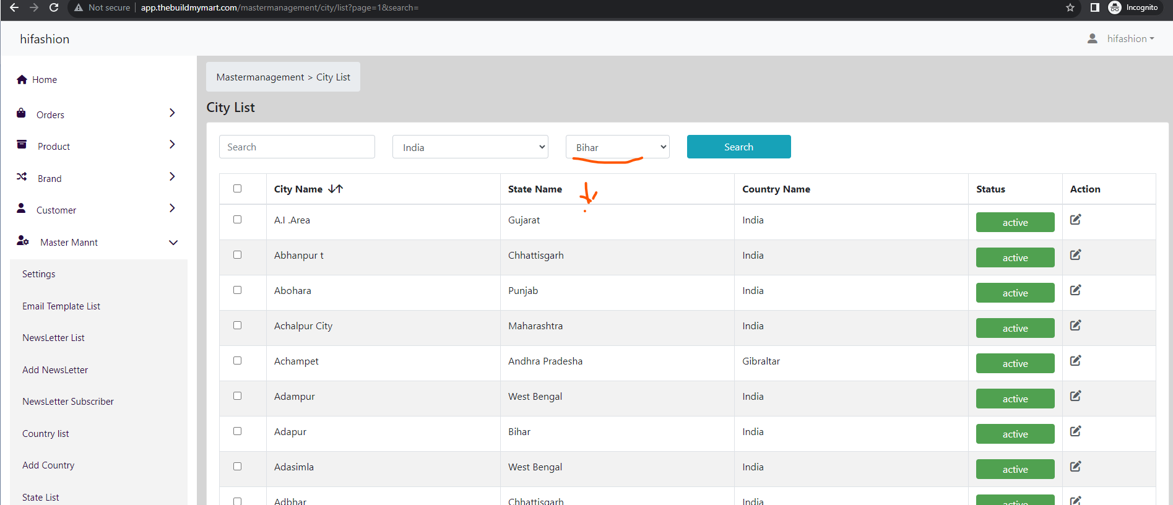
Task: Tick the Achalpur City checkbox
Action: [x=237, y=326]
